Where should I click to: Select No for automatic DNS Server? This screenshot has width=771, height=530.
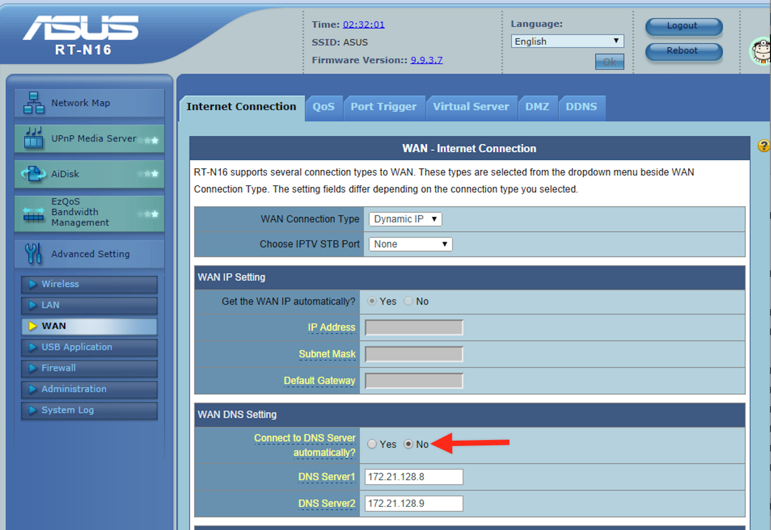(409, 444)
